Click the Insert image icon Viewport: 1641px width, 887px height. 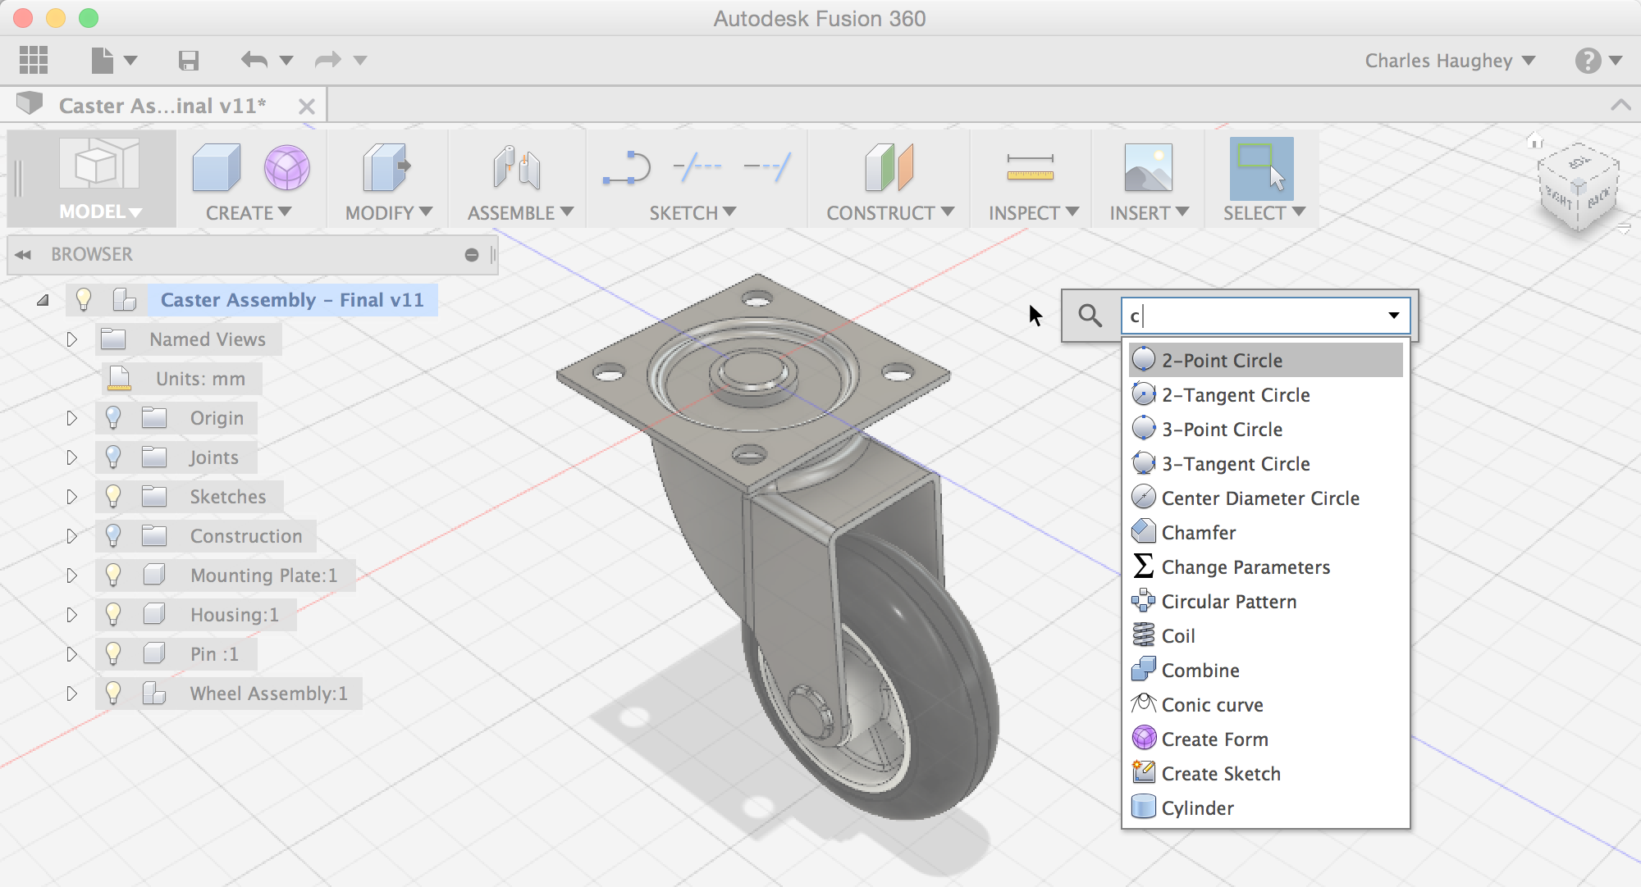pos(1148,168)
